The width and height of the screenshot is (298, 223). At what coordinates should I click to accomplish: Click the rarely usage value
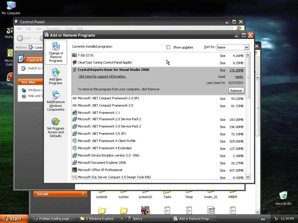tap(239, 77)
